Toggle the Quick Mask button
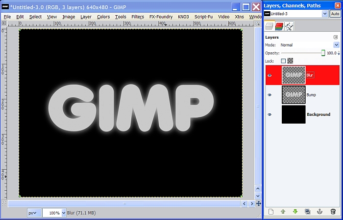The image size is (343, 220). (4, 204)
